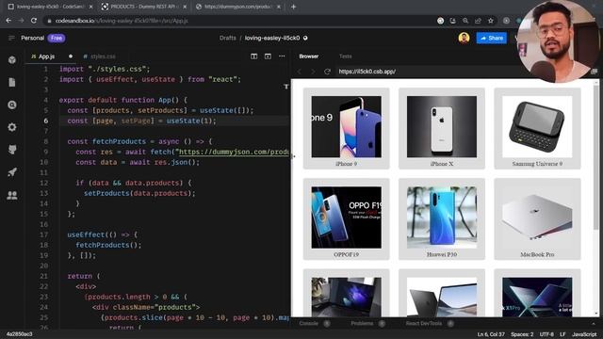This screenshot has height=339, width=603.
Task: Open the React DevTools panel
Action: point(424,323)
